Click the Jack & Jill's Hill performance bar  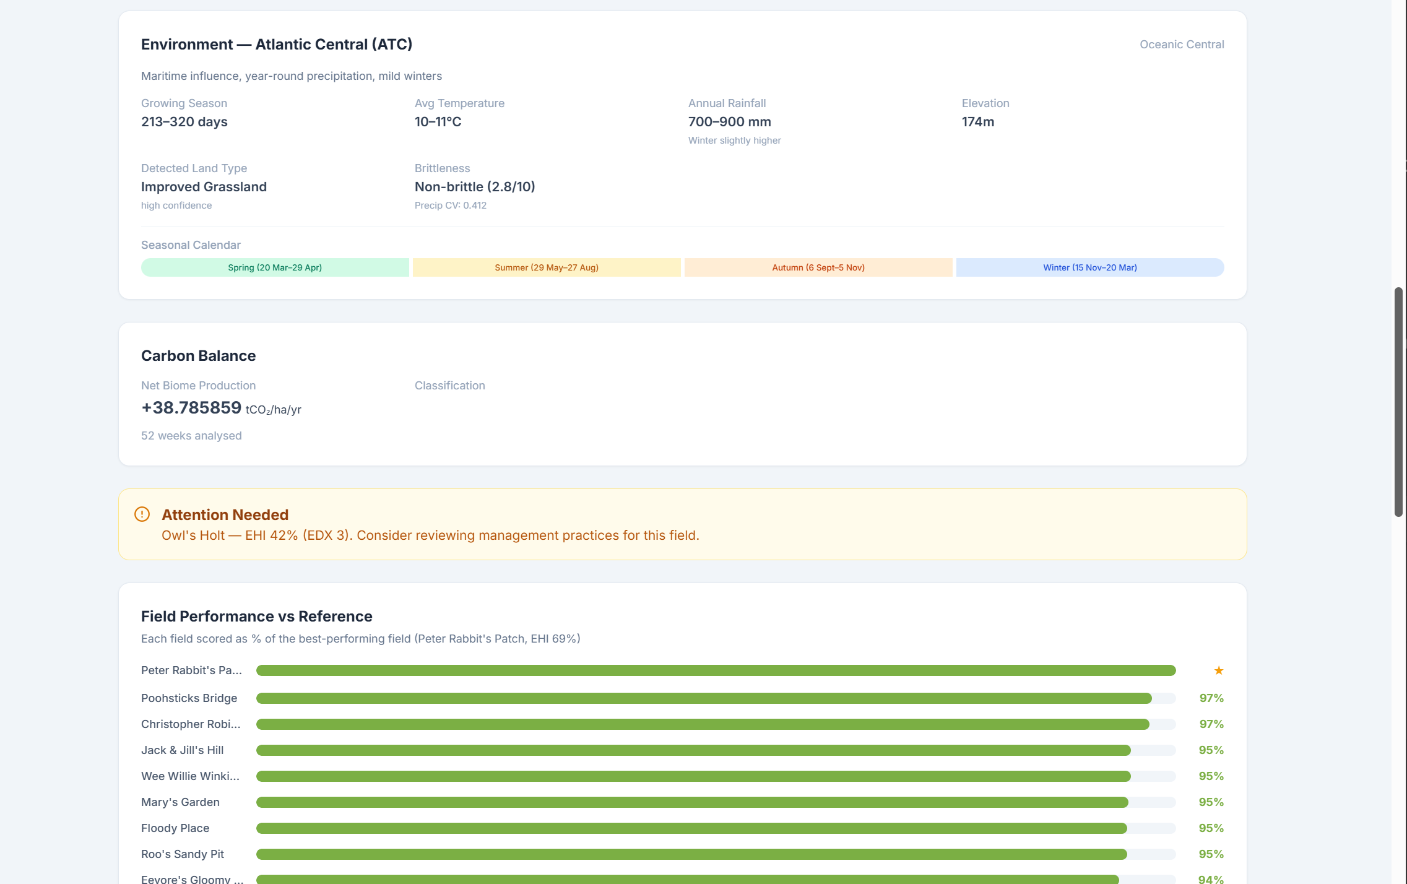pyautogui.click(x=716, y=750)
